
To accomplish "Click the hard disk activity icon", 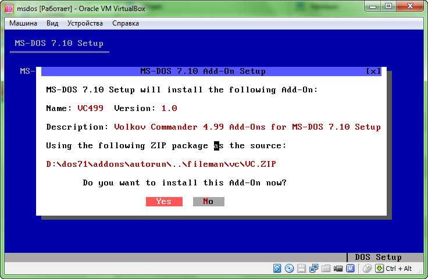I will tap(277, 269).
